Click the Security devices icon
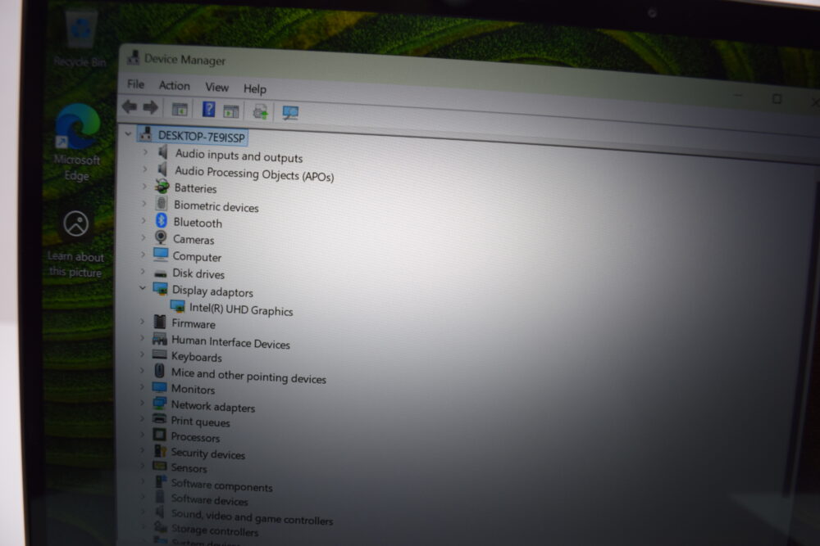Viewport: 820px width, 546px height. (x=160, y=450)
